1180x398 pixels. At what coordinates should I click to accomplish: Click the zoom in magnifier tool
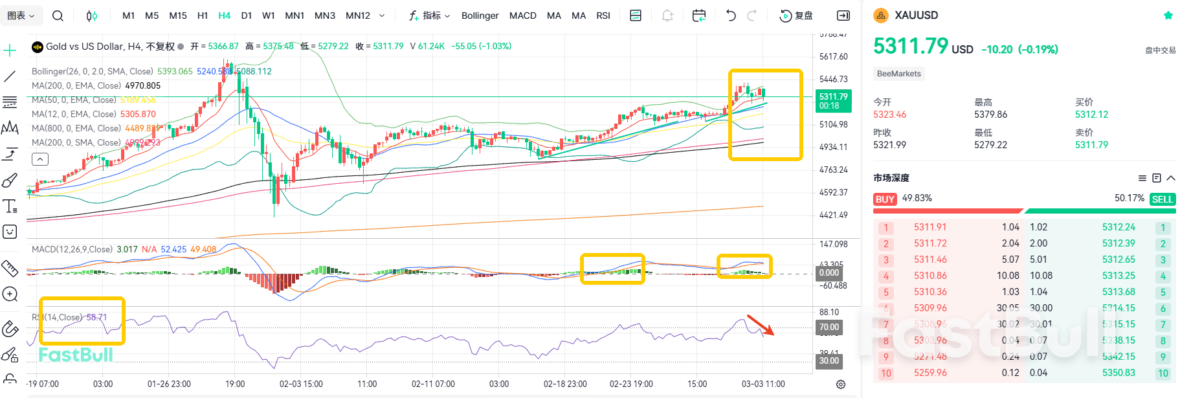(10, 294)
